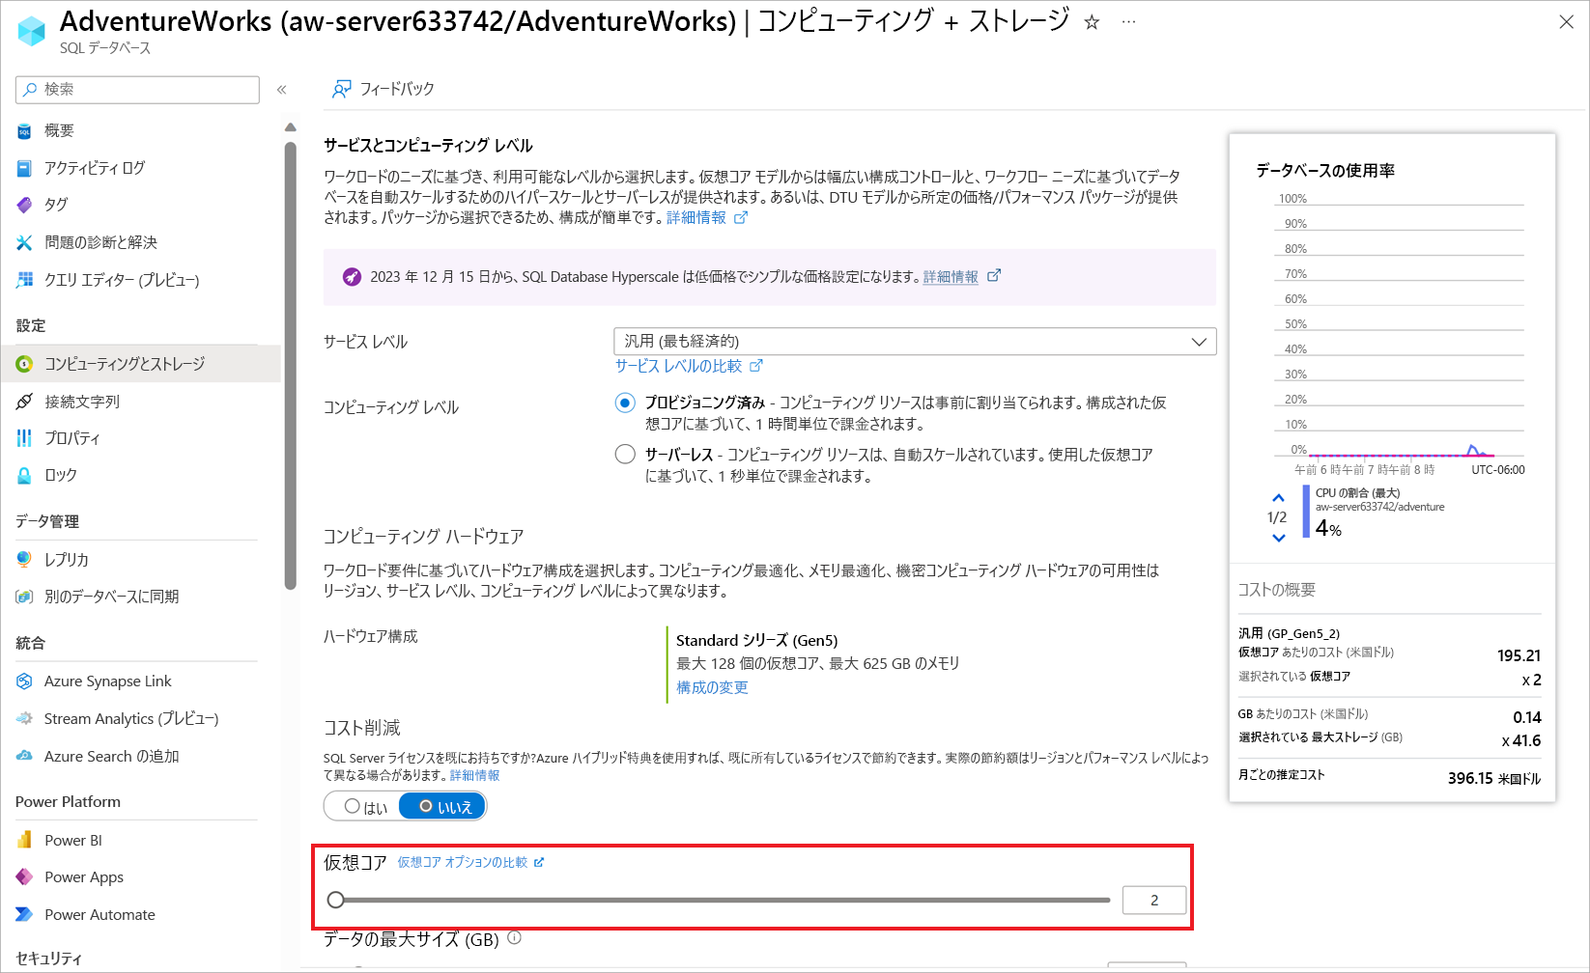Close the blade with the X
The width and height of the screenshot is (1590, 973).
pos(1567,22)
